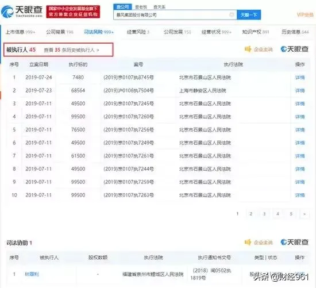Open the 知识产权 tab
Screen dimensions: 316x288
(x=255, y=32)
